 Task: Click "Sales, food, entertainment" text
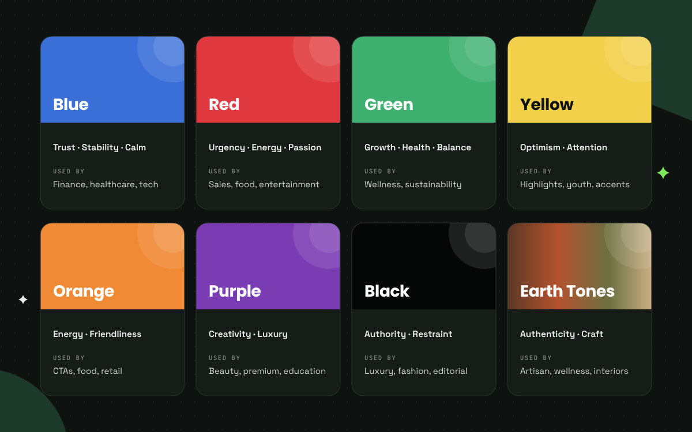pos(264,184)
